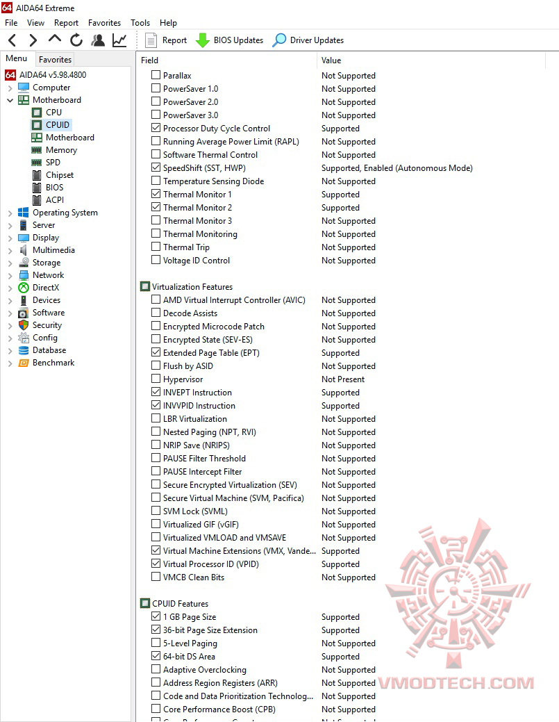559x722 pixels.
Task: Switch to the Favorites tab in sidebar
Action: pos(56,59)
